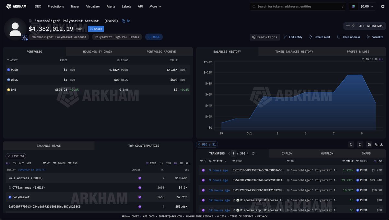Screen dimensions: 389x220
Task: Open the FROM column filter in transfers
Action: pyautogui.click(x=237, y=161)
